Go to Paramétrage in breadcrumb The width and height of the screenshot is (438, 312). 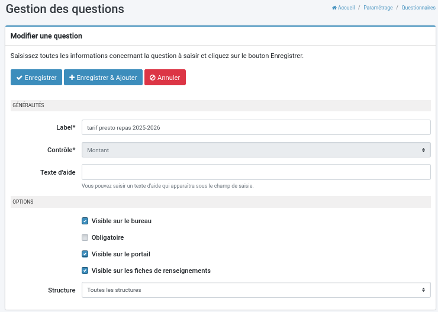point(378,8)
